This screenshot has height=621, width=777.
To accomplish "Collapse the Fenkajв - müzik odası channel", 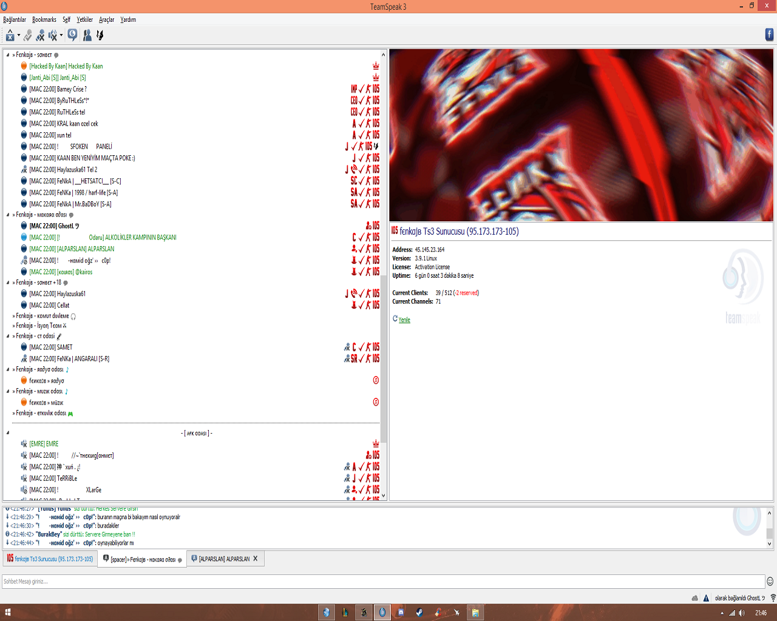I will point(8,391).
